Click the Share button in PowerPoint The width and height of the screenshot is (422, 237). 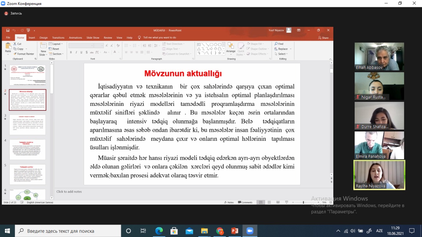click(323, 38)
